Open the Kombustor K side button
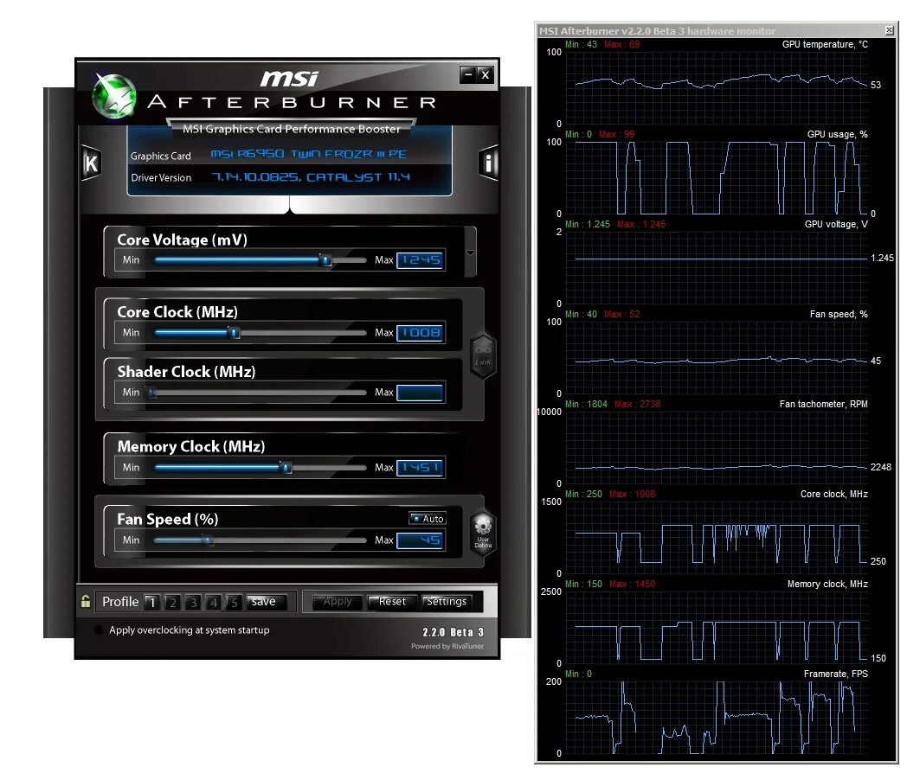Image resolution: width=907 pixels, height=780 pixels. 92,163
